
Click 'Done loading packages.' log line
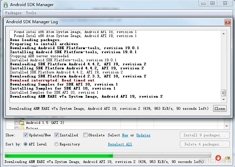pyautogui.click(x=35, y=40)
